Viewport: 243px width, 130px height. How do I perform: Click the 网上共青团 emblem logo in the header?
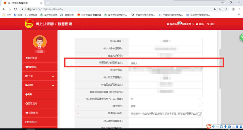click(x=29, y=24)
